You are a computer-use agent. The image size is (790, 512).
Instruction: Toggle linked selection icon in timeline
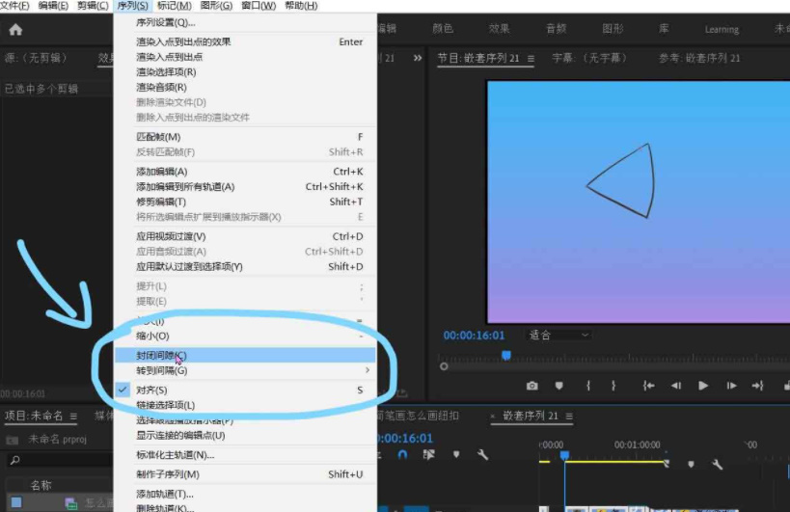point(428,454)
